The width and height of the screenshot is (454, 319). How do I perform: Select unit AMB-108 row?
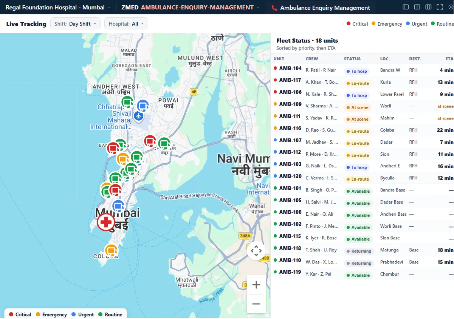(362, 214)
